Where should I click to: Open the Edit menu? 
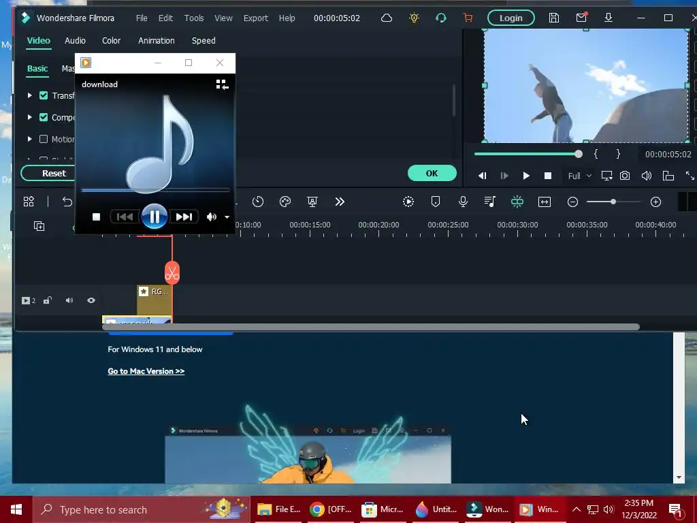(165, 18)
